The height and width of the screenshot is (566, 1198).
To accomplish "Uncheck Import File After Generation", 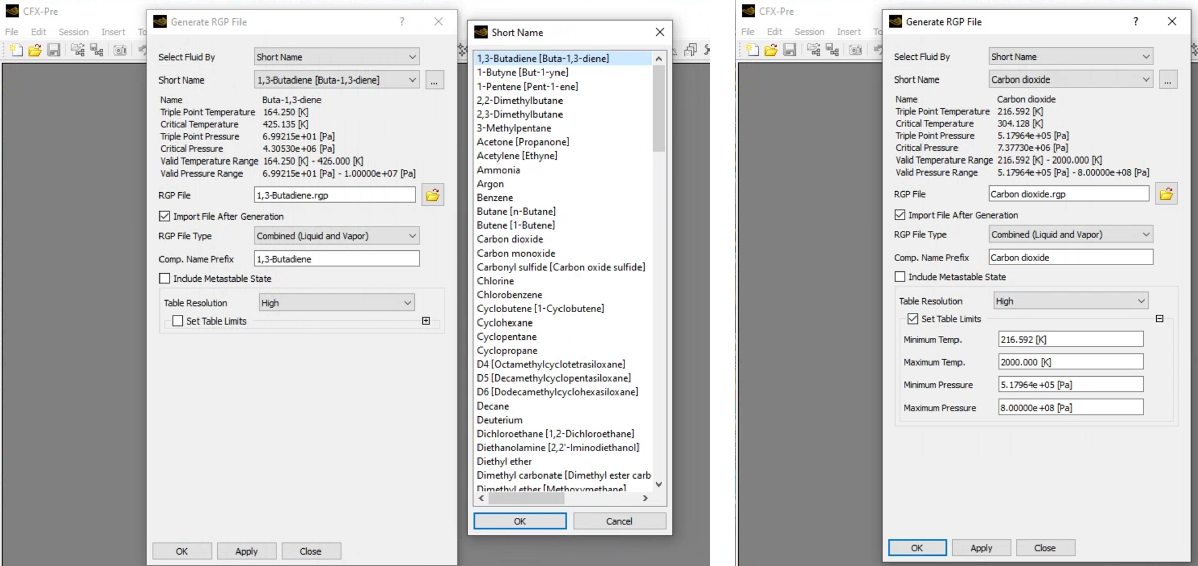I will 165,216.
